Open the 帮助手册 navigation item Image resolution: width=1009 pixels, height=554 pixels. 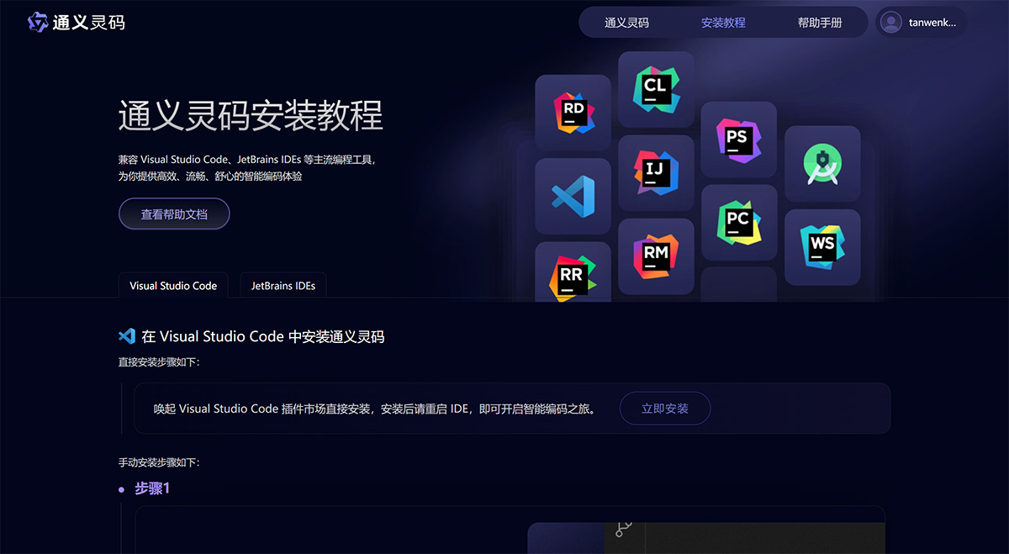[821, 22]
